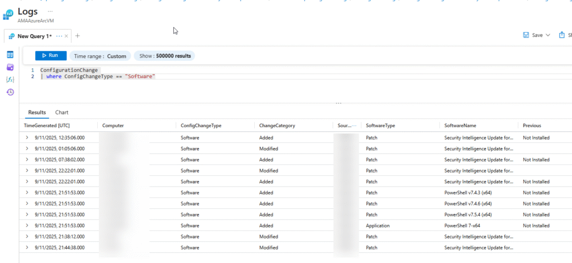Image resolution: width=572 pixels, height=263 pixels.
Task: Click the Share icon in top toolbar
Action: 562,35
